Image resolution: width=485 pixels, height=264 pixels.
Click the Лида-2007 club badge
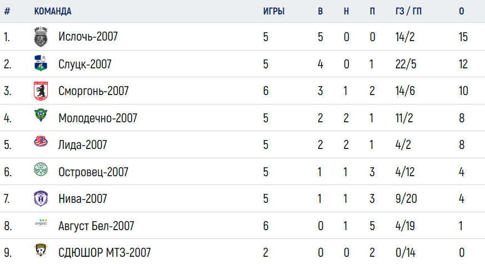[x=41, y=141]
